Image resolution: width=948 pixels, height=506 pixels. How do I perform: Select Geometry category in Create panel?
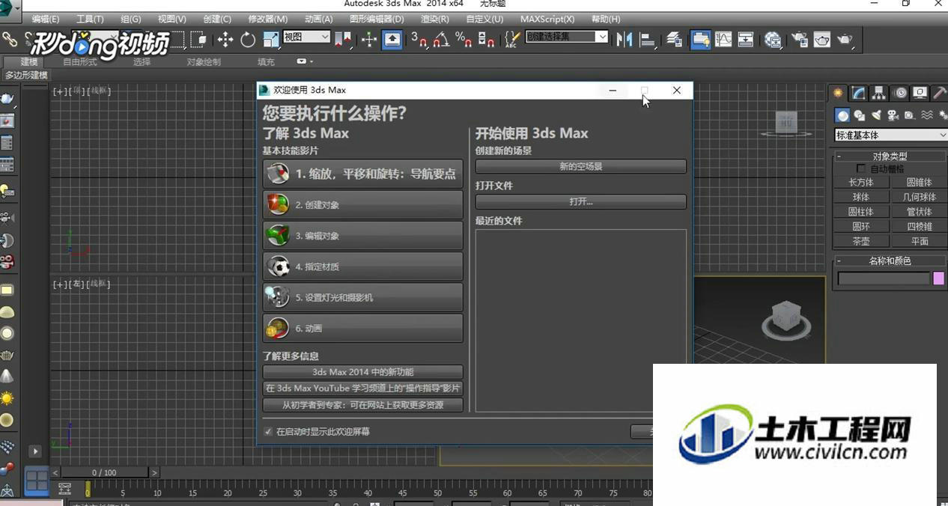click(x=843, y=115)
